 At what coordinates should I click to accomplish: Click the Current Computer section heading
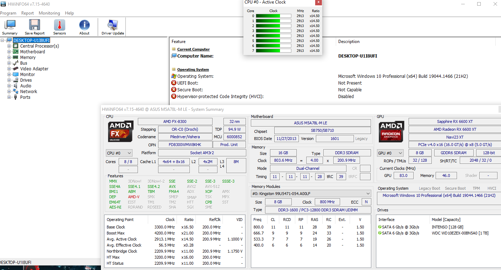pyautogui.click(x=193, y=49)
